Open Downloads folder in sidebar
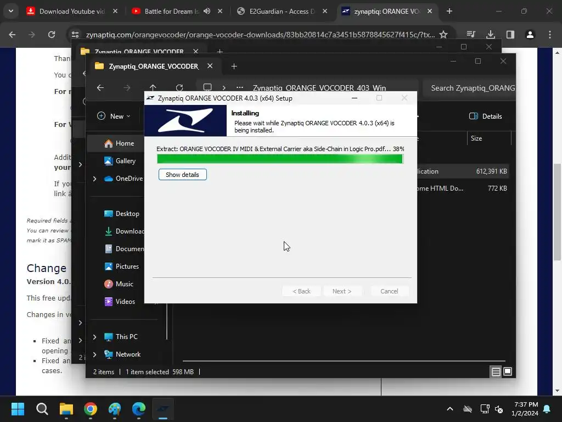The height and width of the screenshot is (422, 562). point(125,231)
